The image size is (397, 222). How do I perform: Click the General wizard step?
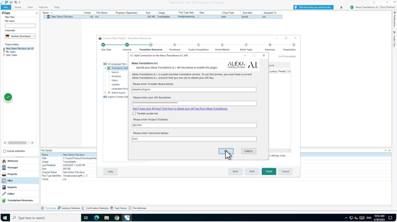tap(127, 45)
